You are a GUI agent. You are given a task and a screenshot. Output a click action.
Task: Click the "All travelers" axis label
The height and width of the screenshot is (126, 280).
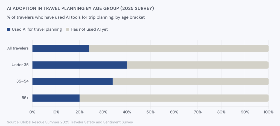pos(18,49)
